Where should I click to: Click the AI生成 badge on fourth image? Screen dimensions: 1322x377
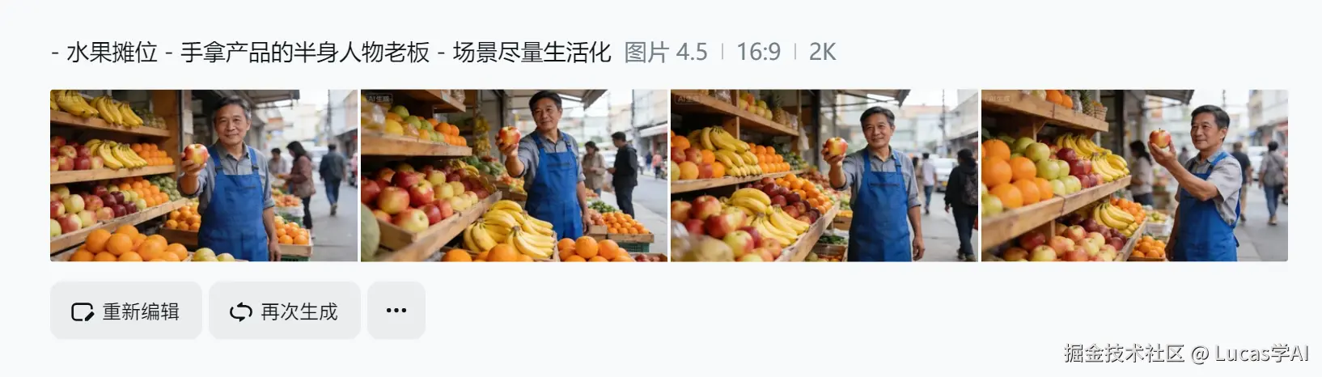(1000, 99)
